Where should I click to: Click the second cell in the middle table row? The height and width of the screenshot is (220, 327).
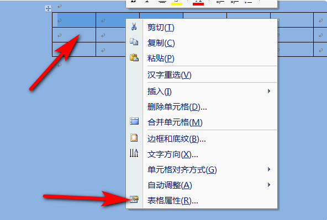pos(111,35)
